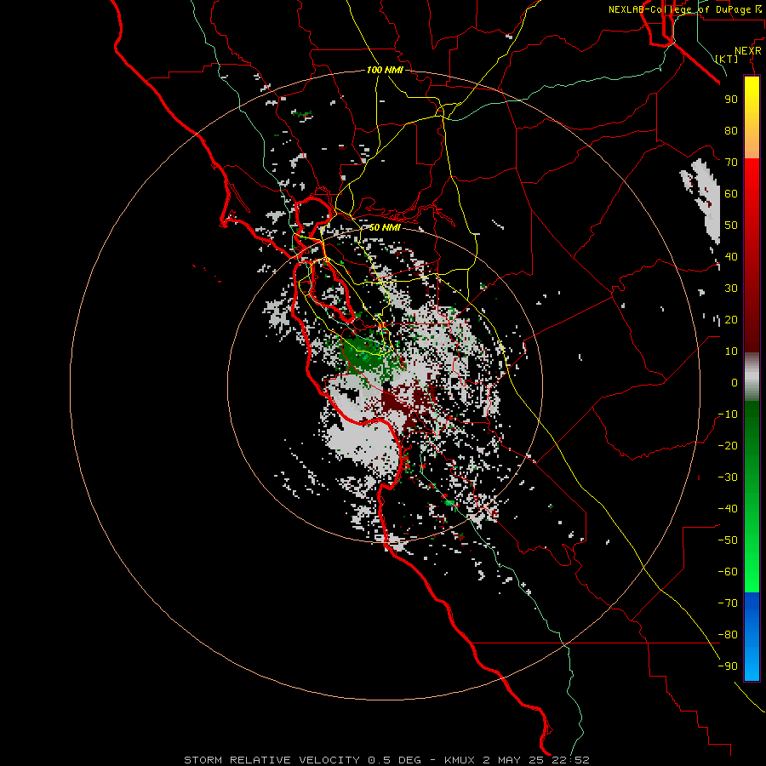Click the 40 value on velocity scale
The width and height of the screenshot is (766, 766).
coord(731,256)
